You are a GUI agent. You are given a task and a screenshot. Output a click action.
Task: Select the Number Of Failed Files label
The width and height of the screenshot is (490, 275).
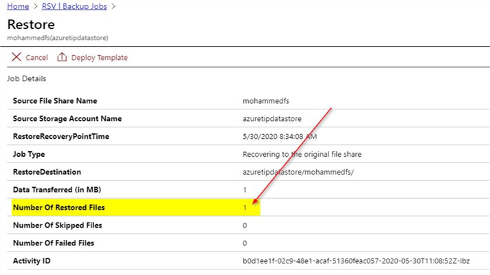tap(54, 243)
